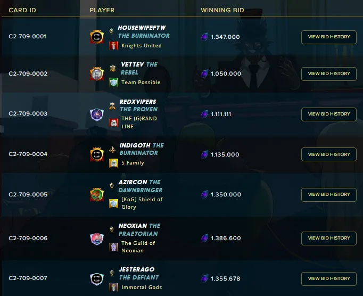Click REDXVIPERS' purple avatar badge
The image size is (363, 296).
pos(97,114)
